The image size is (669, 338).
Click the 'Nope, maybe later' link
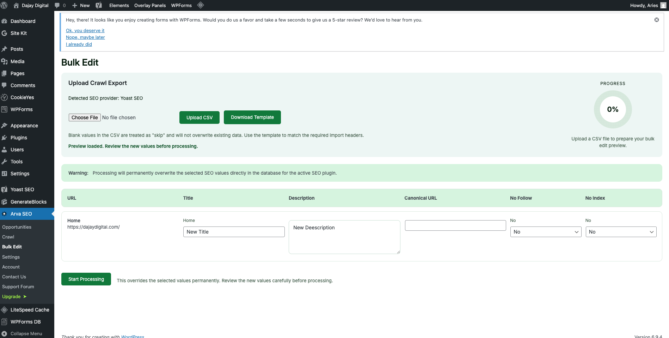[85, 37]
